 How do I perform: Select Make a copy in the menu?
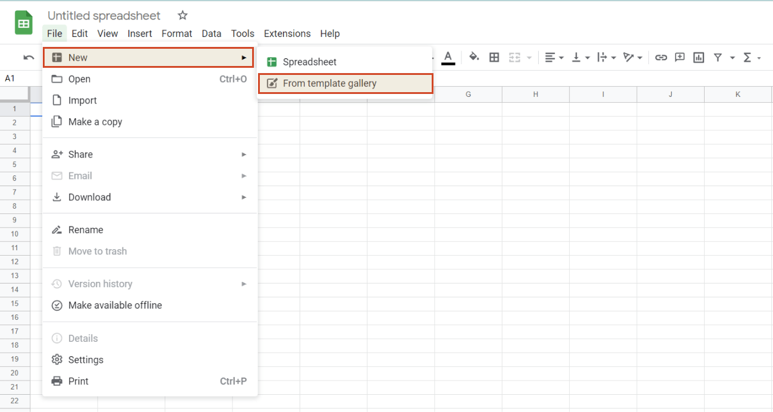[95, 121]
